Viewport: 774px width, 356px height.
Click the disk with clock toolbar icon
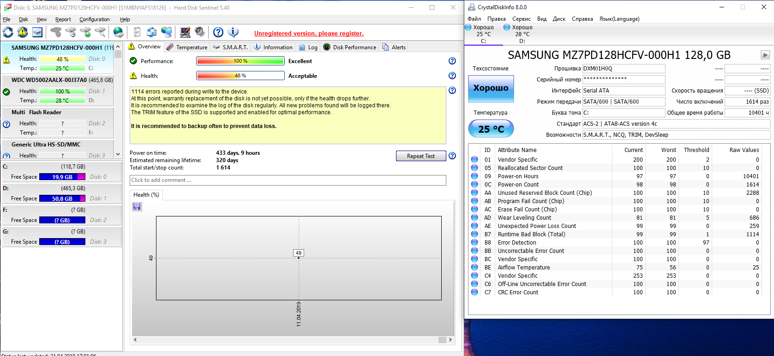coord(71,32)
